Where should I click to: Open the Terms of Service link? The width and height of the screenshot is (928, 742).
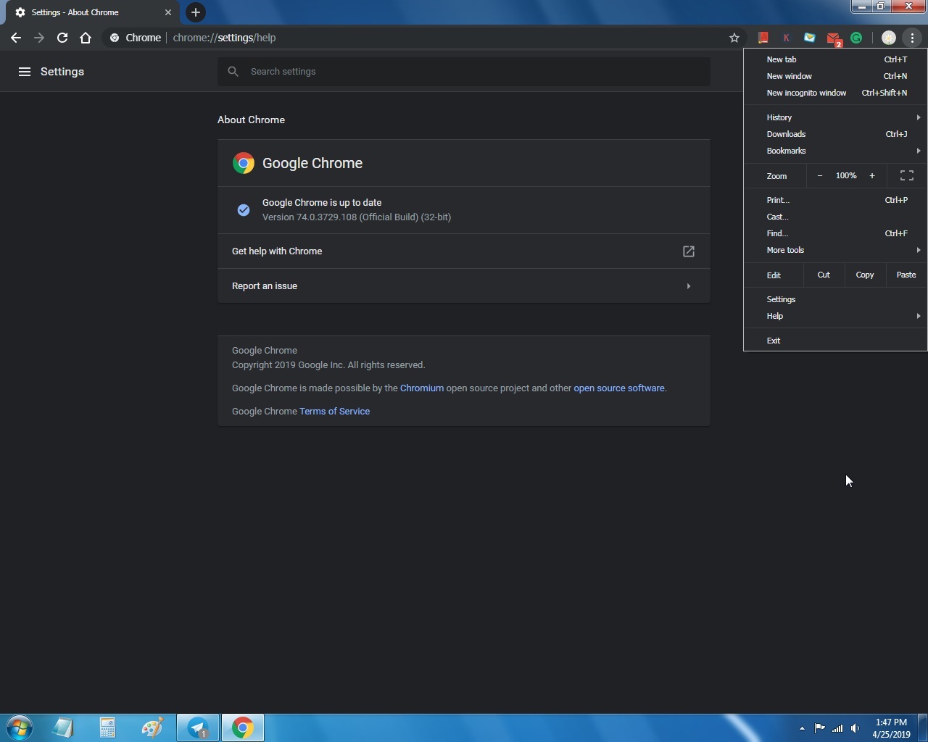334,412
